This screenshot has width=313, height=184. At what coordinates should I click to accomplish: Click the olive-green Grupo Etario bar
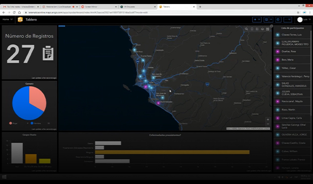45,161
